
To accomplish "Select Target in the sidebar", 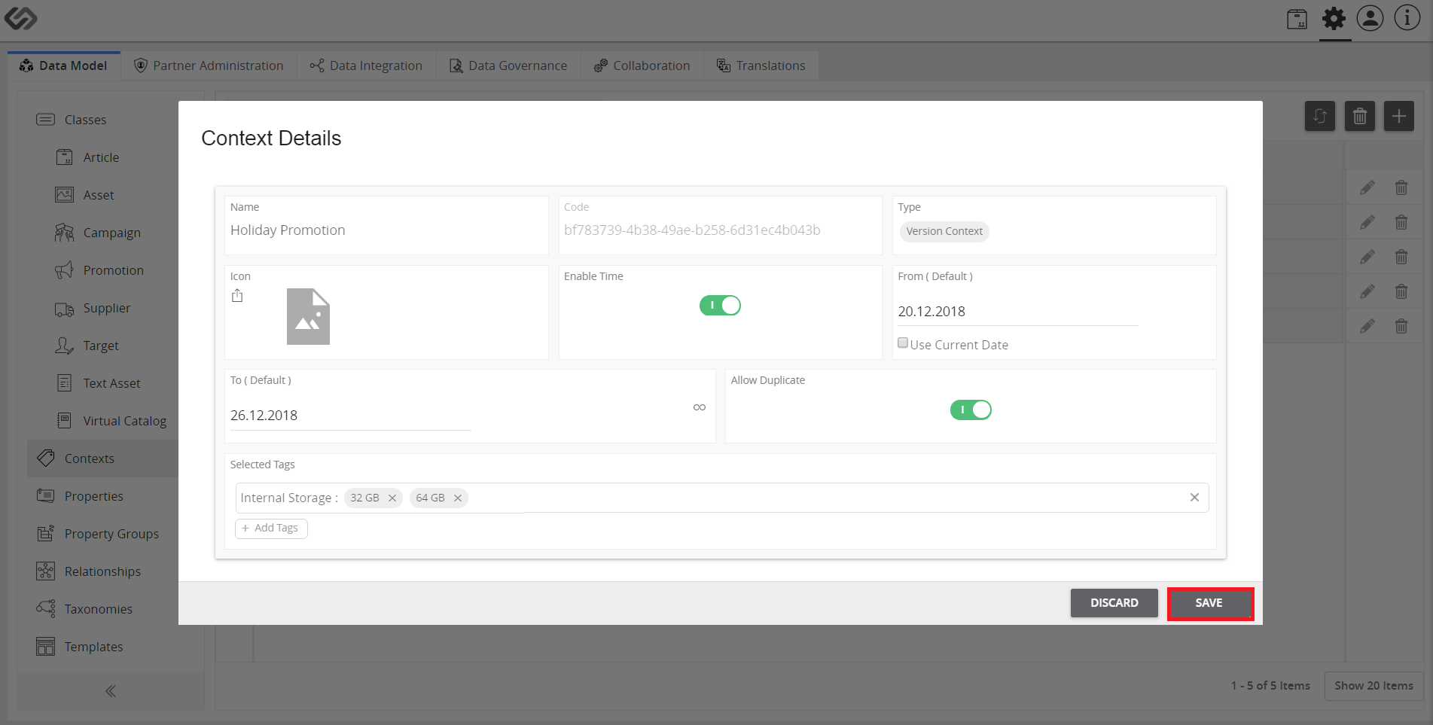I will click(102, 346).
